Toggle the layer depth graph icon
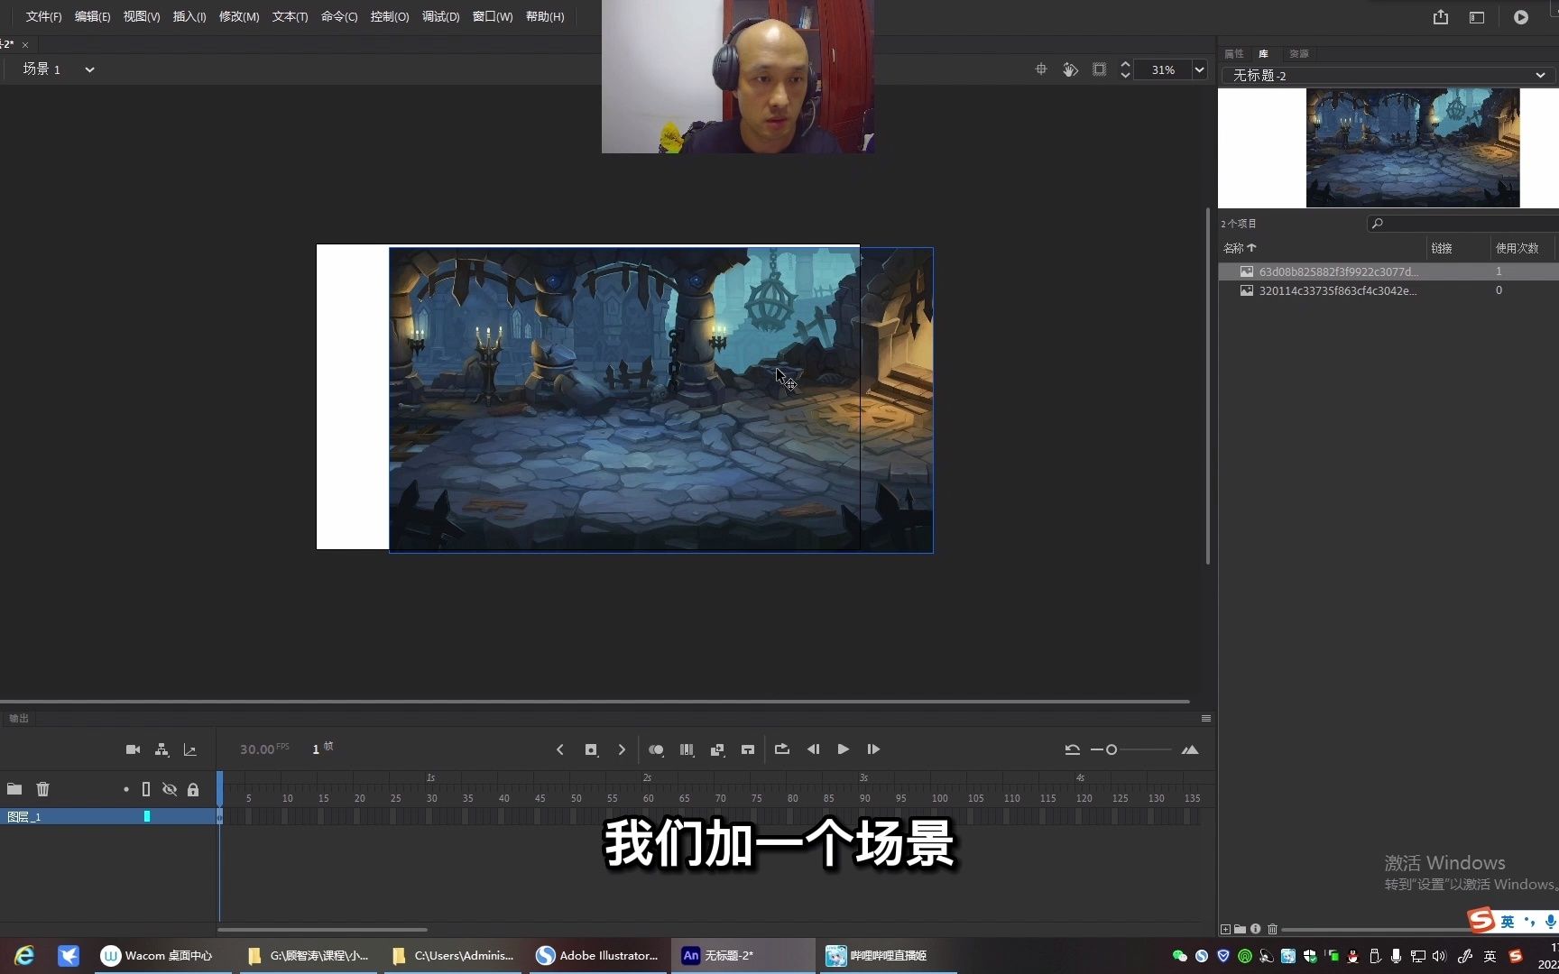Screen dimensions: 1559x974 [x=189, y=749]
